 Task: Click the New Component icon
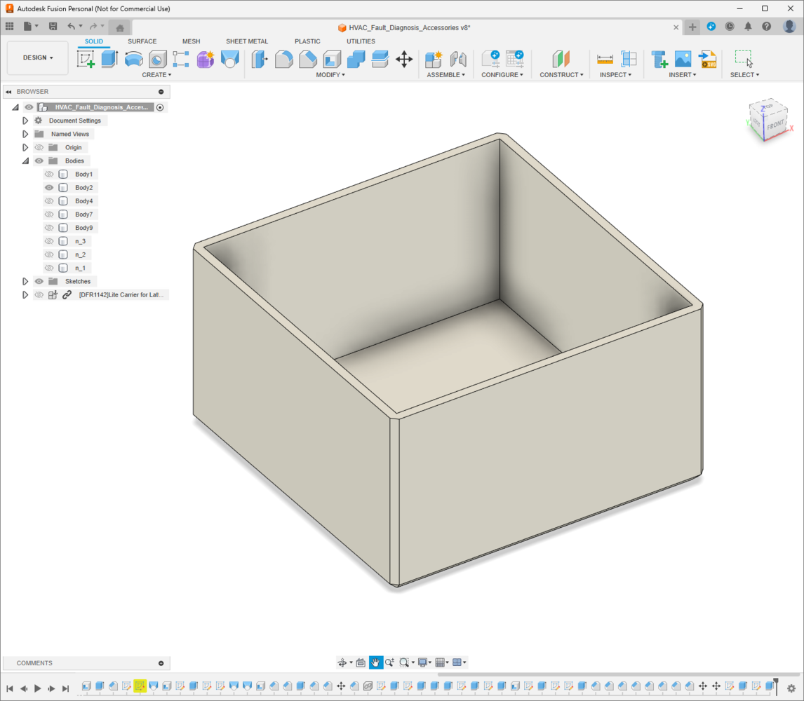(x=434, y=59)
